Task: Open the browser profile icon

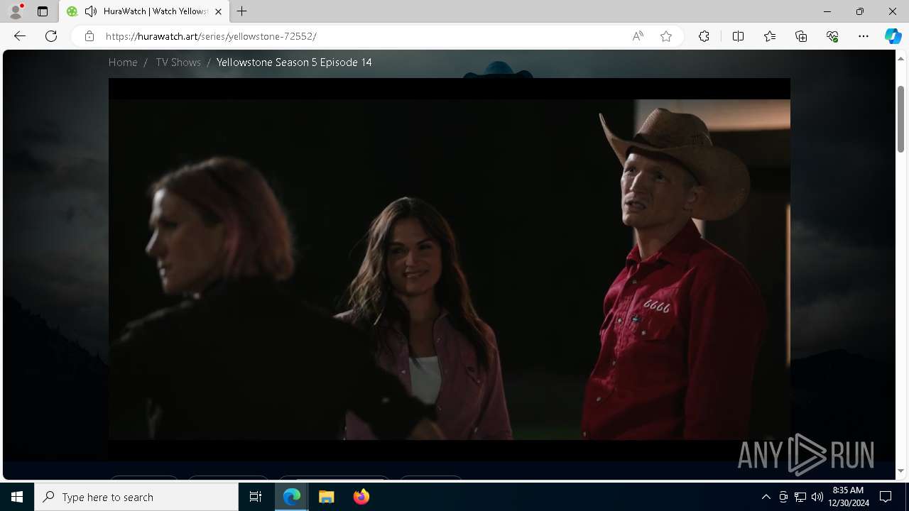Action: 16,11
